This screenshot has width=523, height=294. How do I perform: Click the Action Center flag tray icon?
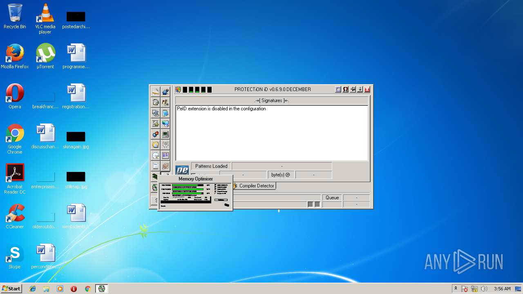point(465,289)
